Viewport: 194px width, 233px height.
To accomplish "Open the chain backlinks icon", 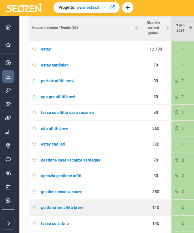I will coord(8,118).
